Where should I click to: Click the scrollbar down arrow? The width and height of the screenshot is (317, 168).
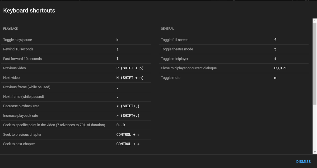pyautogui.click(x=314, y=151)
